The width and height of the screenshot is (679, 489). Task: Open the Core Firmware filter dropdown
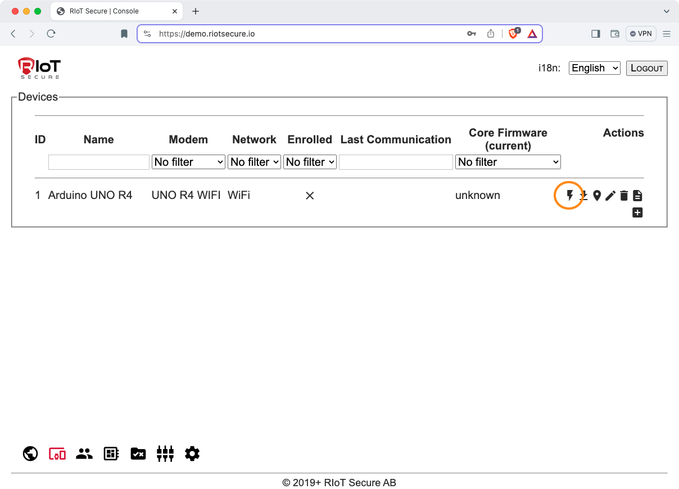pyautogui.click(x=508, y=162)
